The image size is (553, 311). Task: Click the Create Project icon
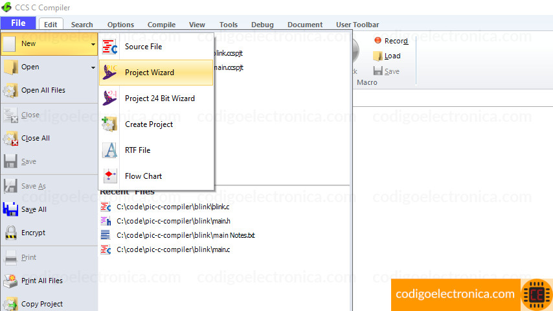pos(109,124)
